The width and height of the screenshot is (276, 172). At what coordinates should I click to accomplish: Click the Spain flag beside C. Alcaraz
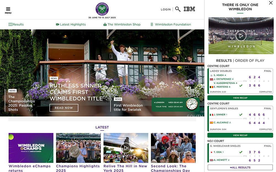coord(211,123)
